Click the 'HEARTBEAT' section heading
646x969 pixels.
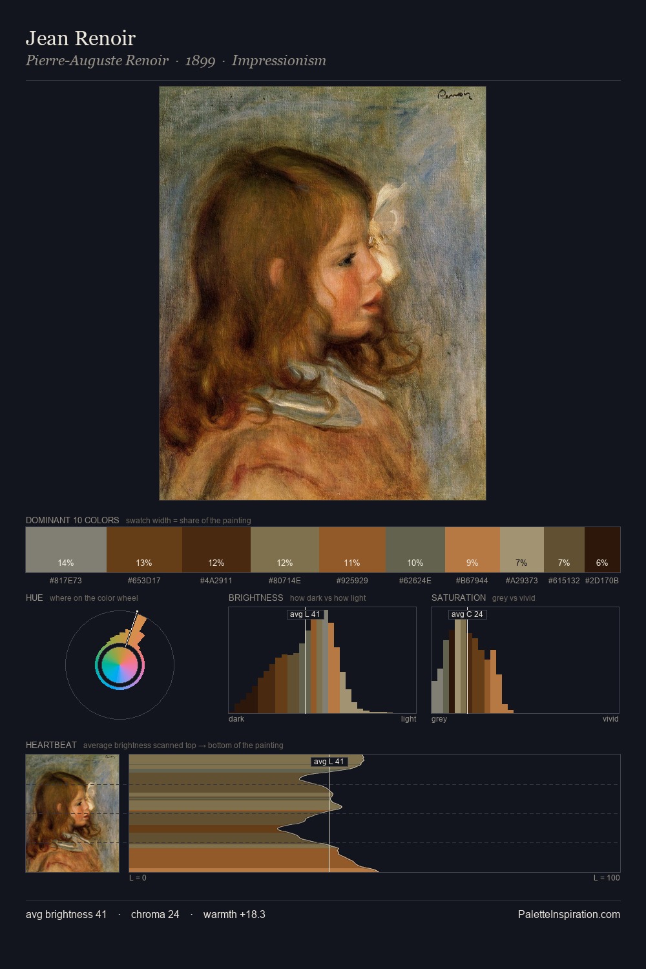[x=51, y=745]
